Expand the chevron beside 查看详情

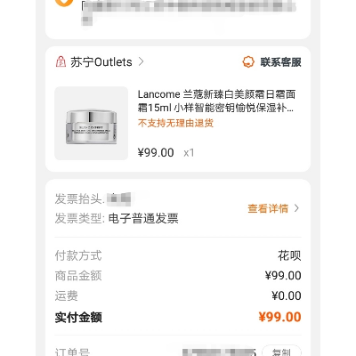[x=296, y=208]
